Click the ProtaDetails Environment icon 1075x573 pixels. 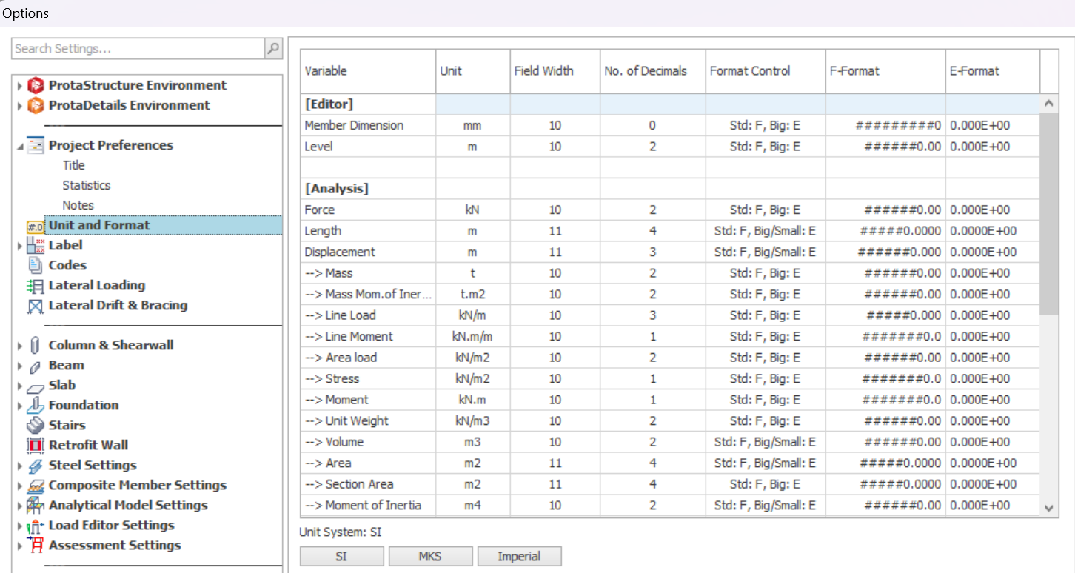point(36,106)
